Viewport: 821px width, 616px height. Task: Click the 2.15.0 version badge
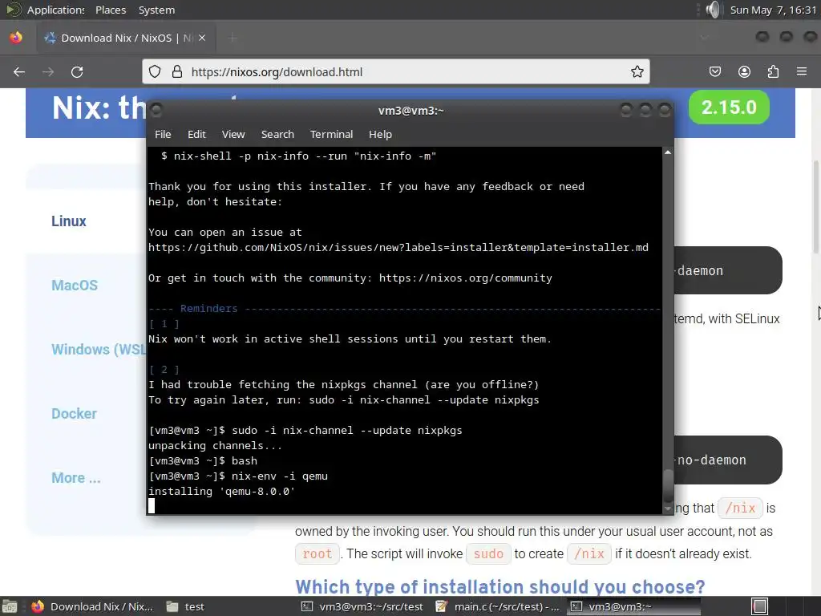point(728,107)
